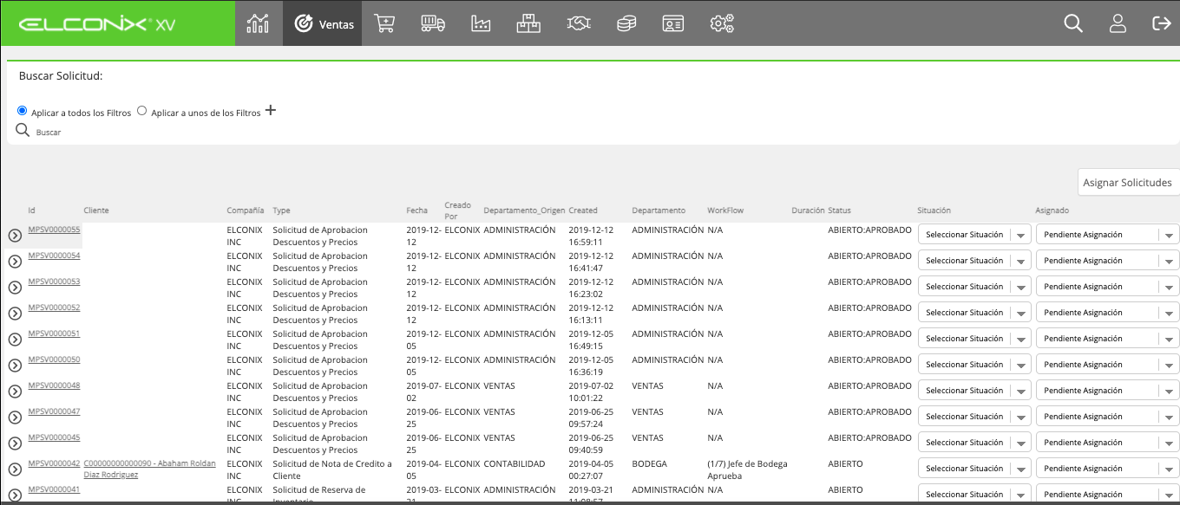Add a filter with the plus icon
This screenshot has height=505, width=1180.
(x=271, y=110)
